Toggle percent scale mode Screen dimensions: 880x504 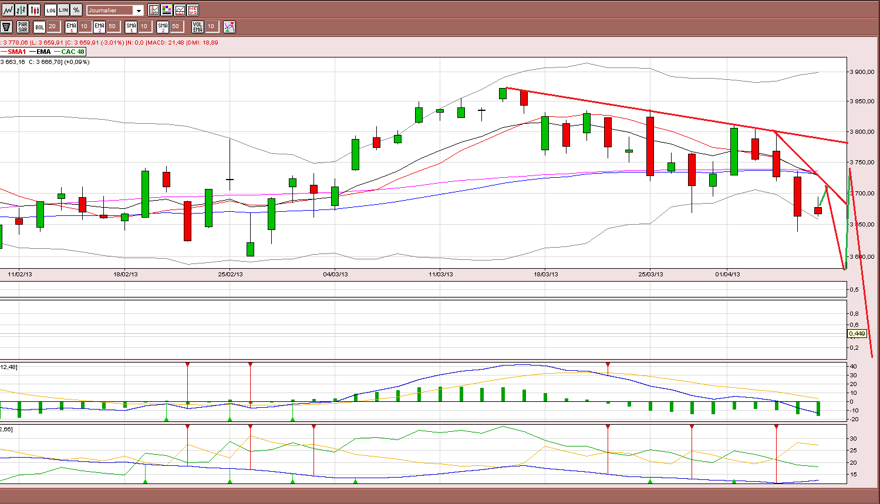[x=76, y=10]
